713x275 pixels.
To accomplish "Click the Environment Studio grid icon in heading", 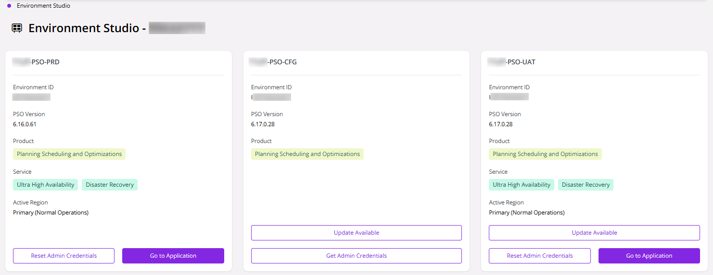I will point(17,28).
